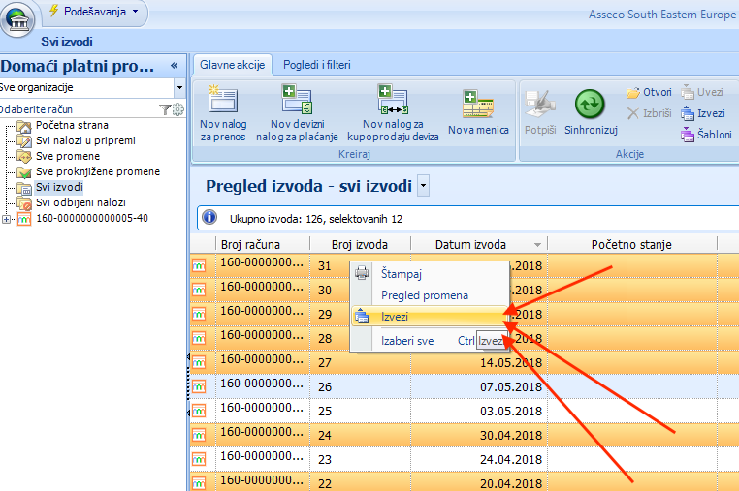Click the icon of statement row 26

[x=199, y=387]
